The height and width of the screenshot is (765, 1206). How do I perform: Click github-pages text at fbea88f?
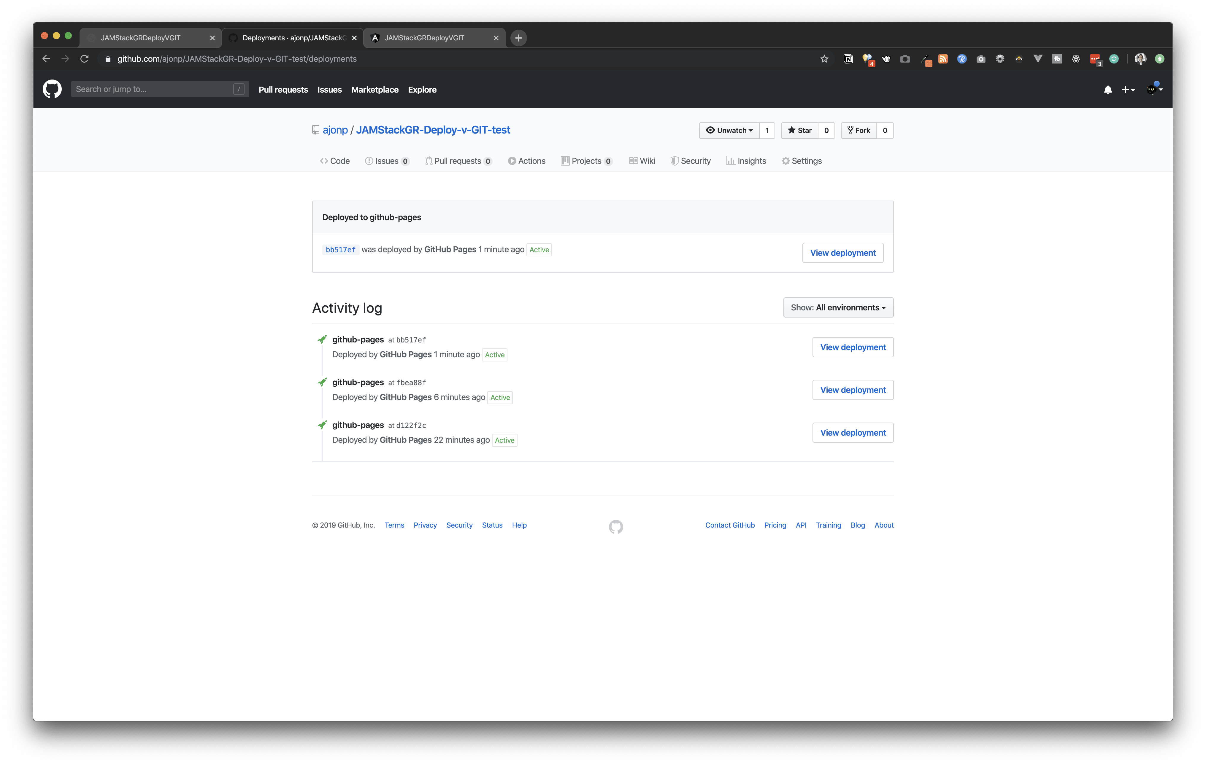[358, 382]
